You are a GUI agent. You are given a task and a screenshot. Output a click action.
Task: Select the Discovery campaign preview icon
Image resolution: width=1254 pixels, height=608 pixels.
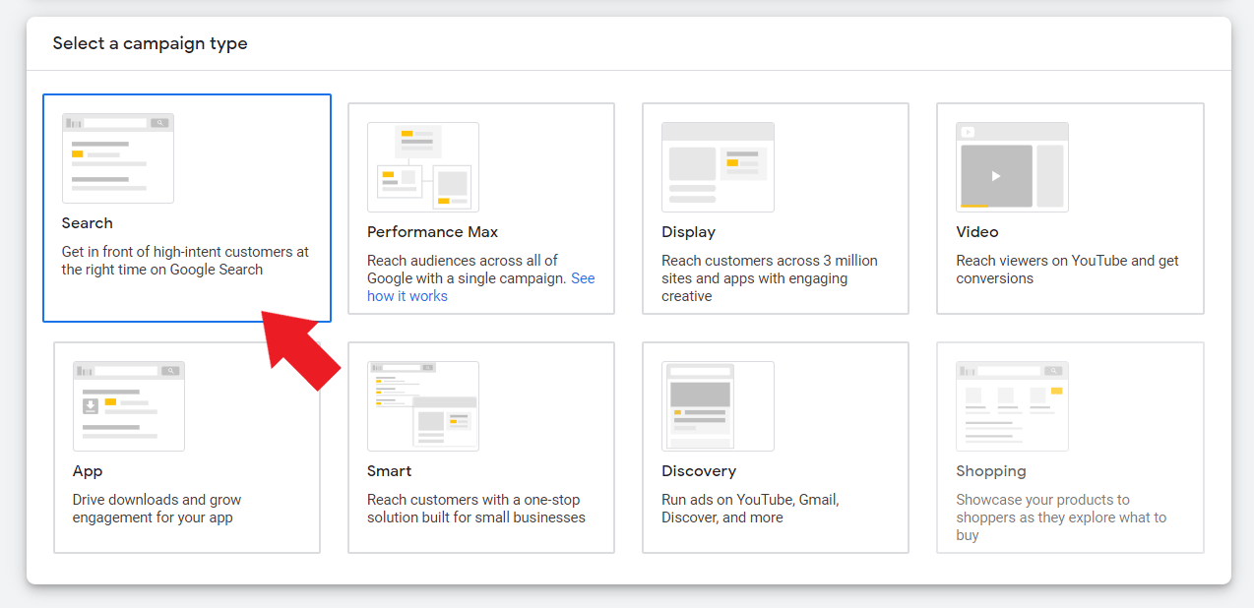click(718, 405)
